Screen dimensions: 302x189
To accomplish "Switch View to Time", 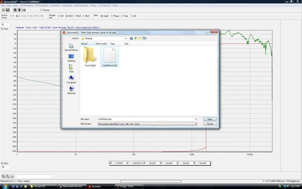I will pyautogui.click(x=122, y=16).
